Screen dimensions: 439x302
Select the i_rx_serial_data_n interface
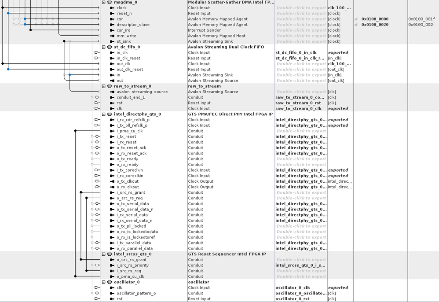[135, 221]
